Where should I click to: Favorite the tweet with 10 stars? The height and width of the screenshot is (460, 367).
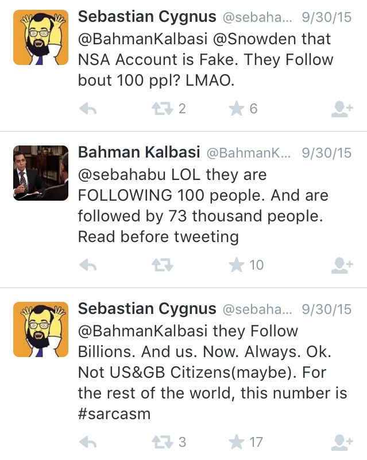[x=237, y=264]
